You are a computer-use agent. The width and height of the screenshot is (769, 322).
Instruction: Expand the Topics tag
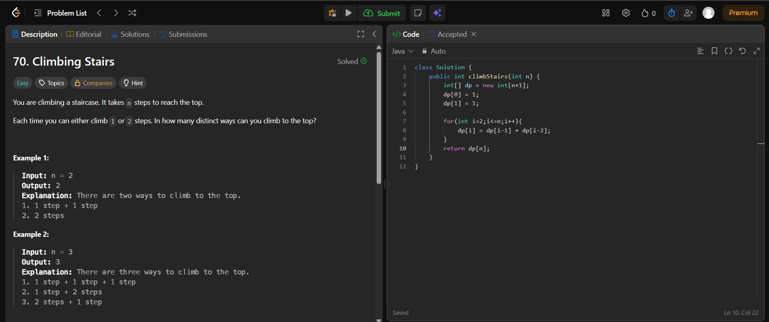click(51, 83)
